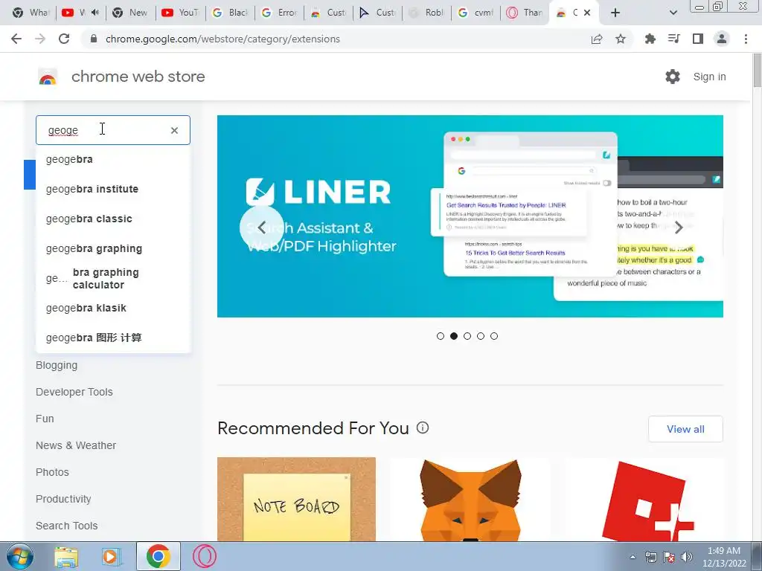This screenshot has width=762, height=571.
Task: Show info about Recommended For You
Action: tap(423, 428)
